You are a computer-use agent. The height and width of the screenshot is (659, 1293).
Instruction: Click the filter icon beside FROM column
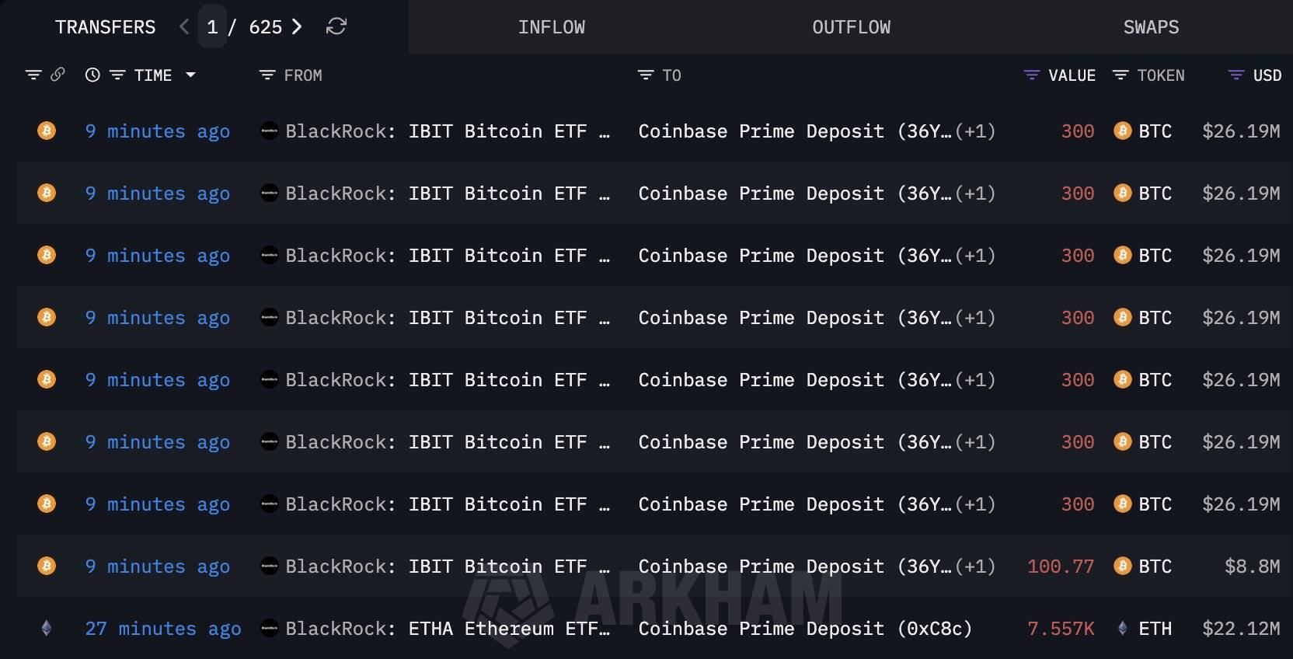(267, 75)
